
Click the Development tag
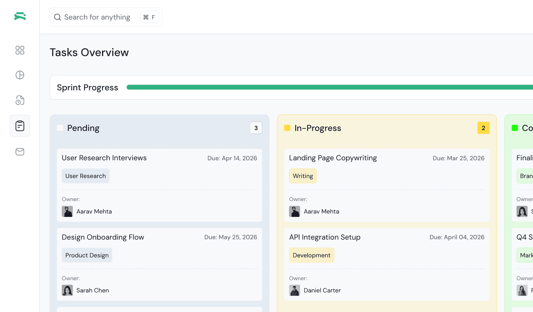point(312,255)
